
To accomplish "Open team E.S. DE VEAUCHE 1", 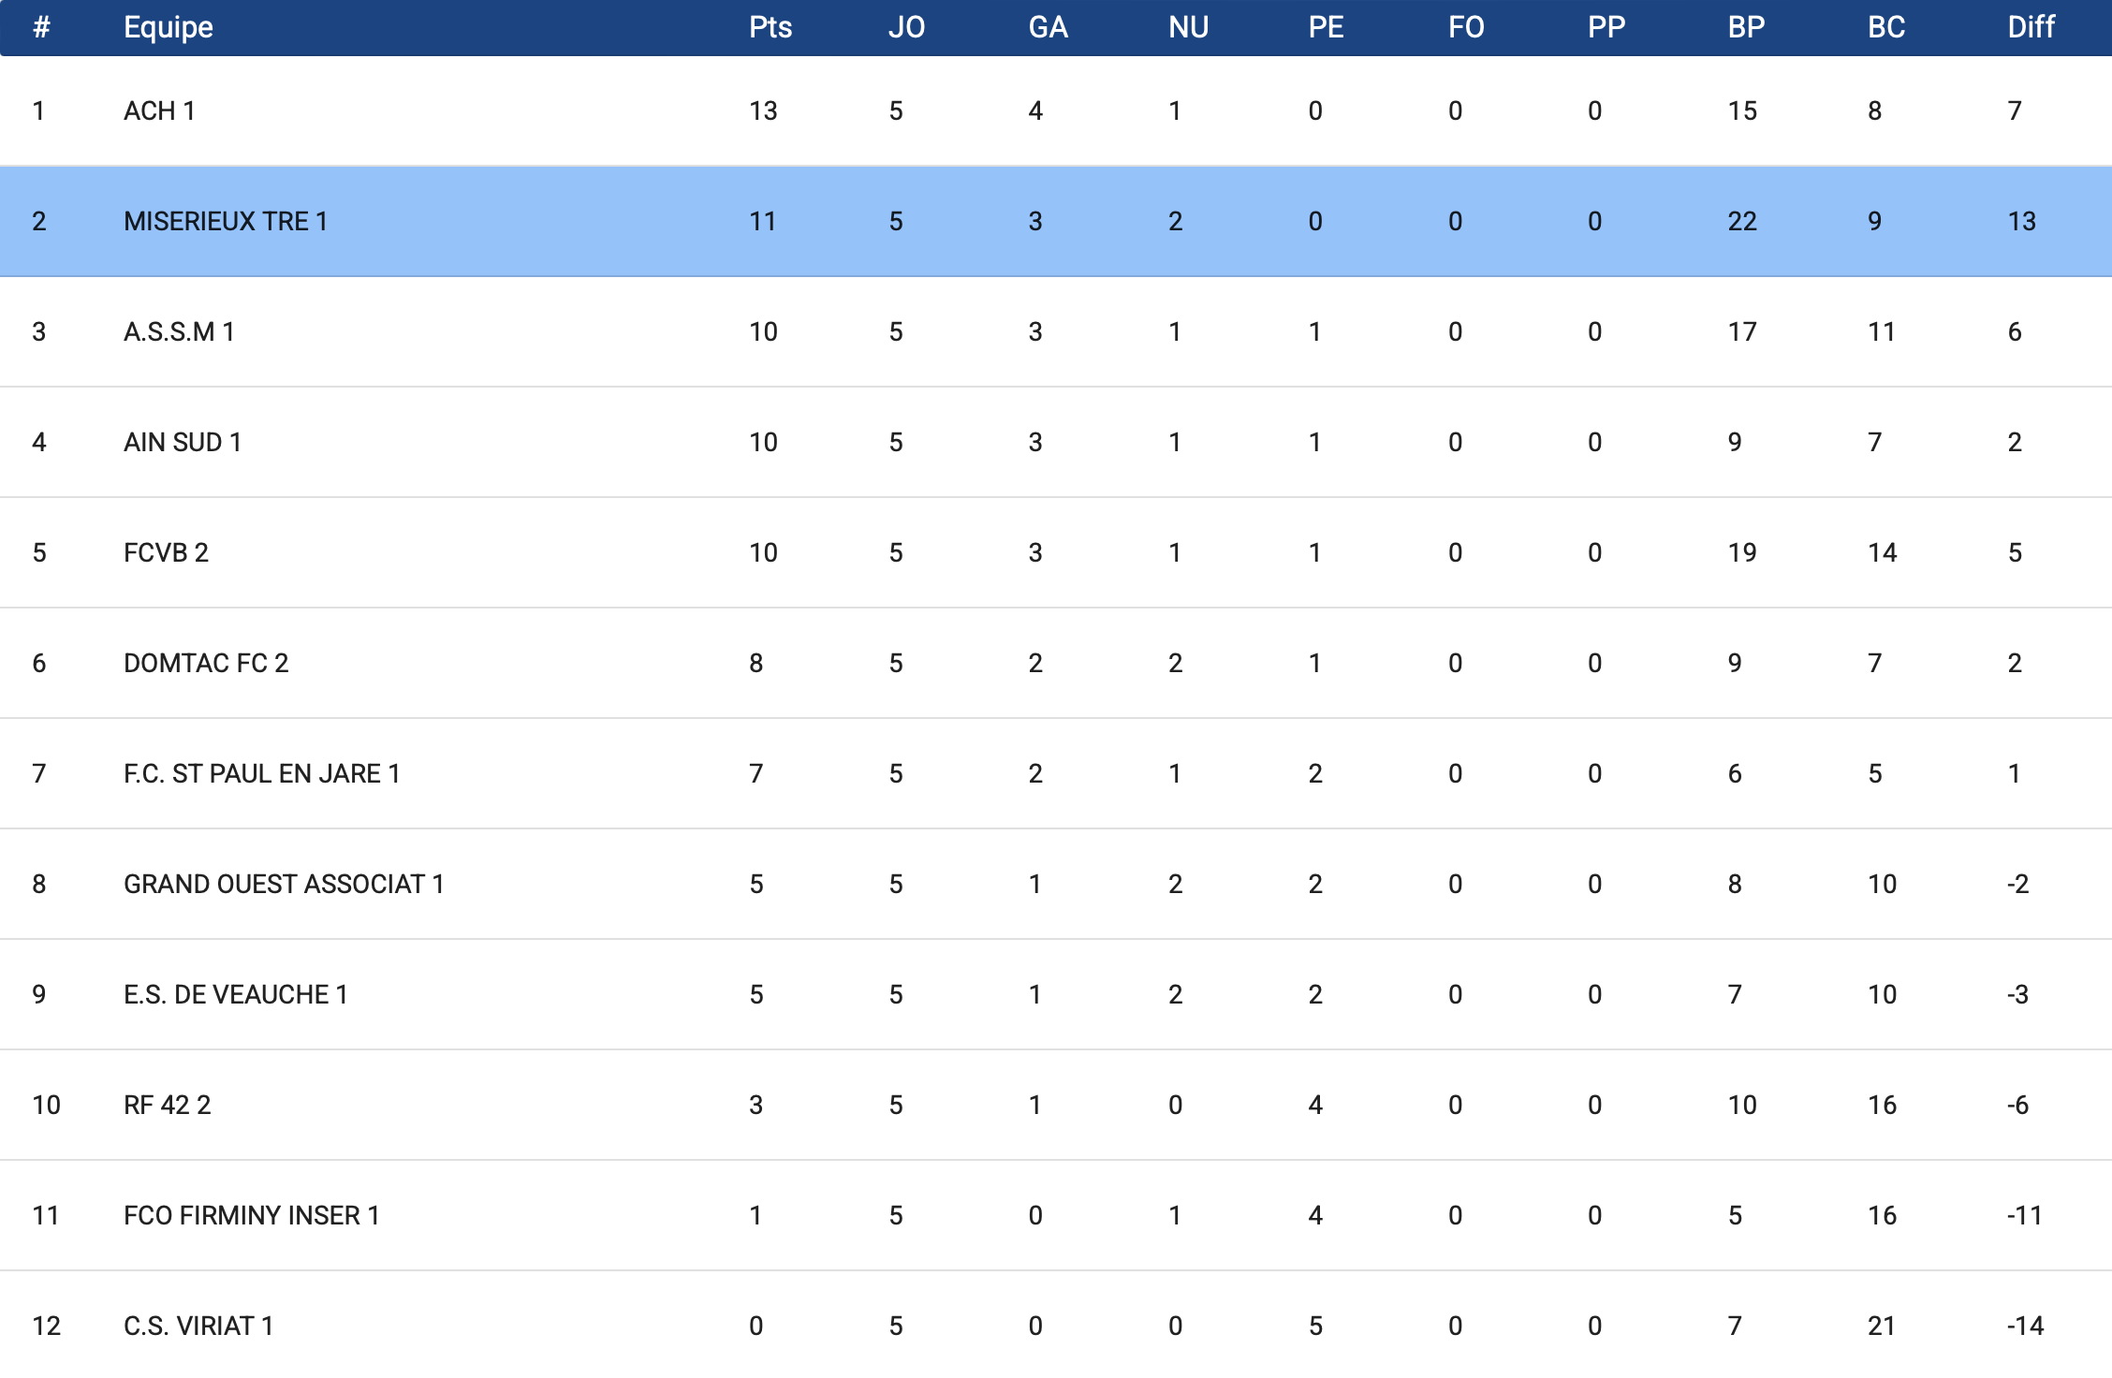I will tap(235, 995).
